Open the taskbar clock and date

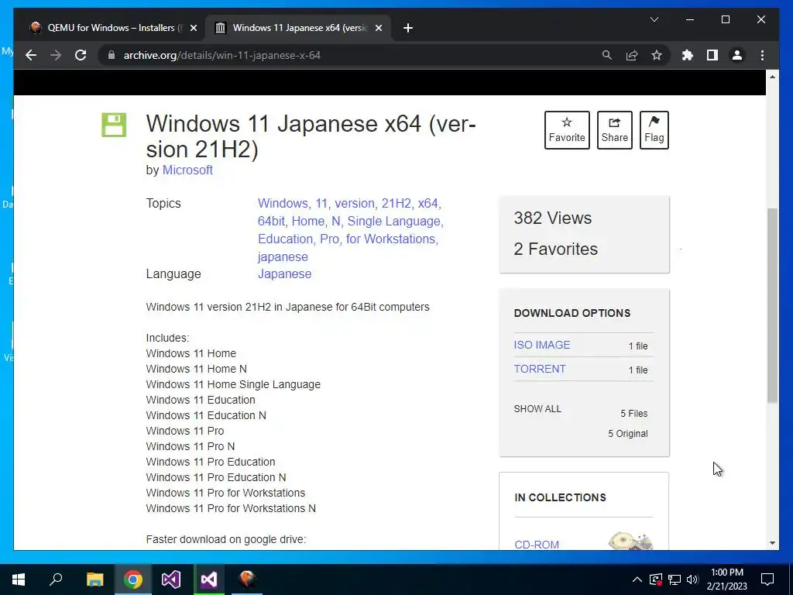click(726, 580)
